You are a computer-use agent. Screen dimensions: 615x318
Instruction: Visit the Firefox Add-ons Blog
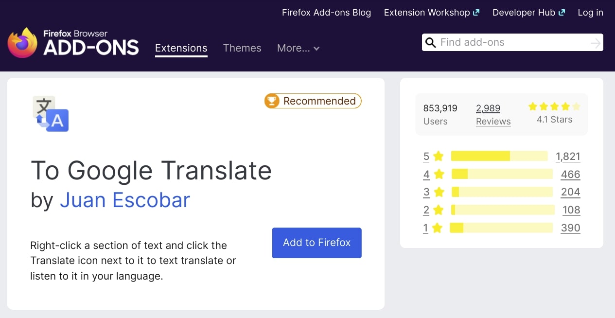[x=326, y=12]
